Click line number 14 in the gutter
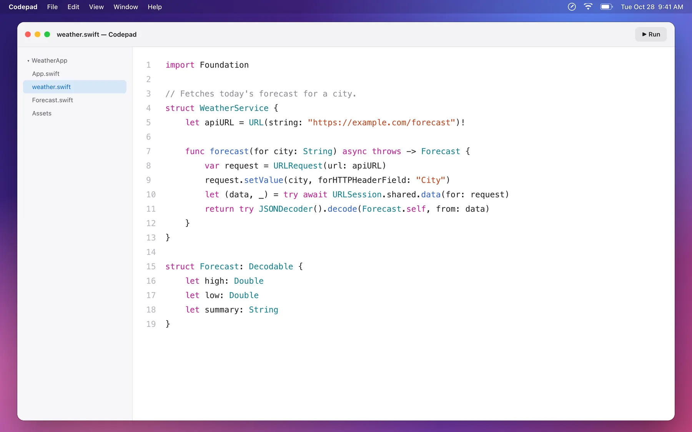 [151, 252]
